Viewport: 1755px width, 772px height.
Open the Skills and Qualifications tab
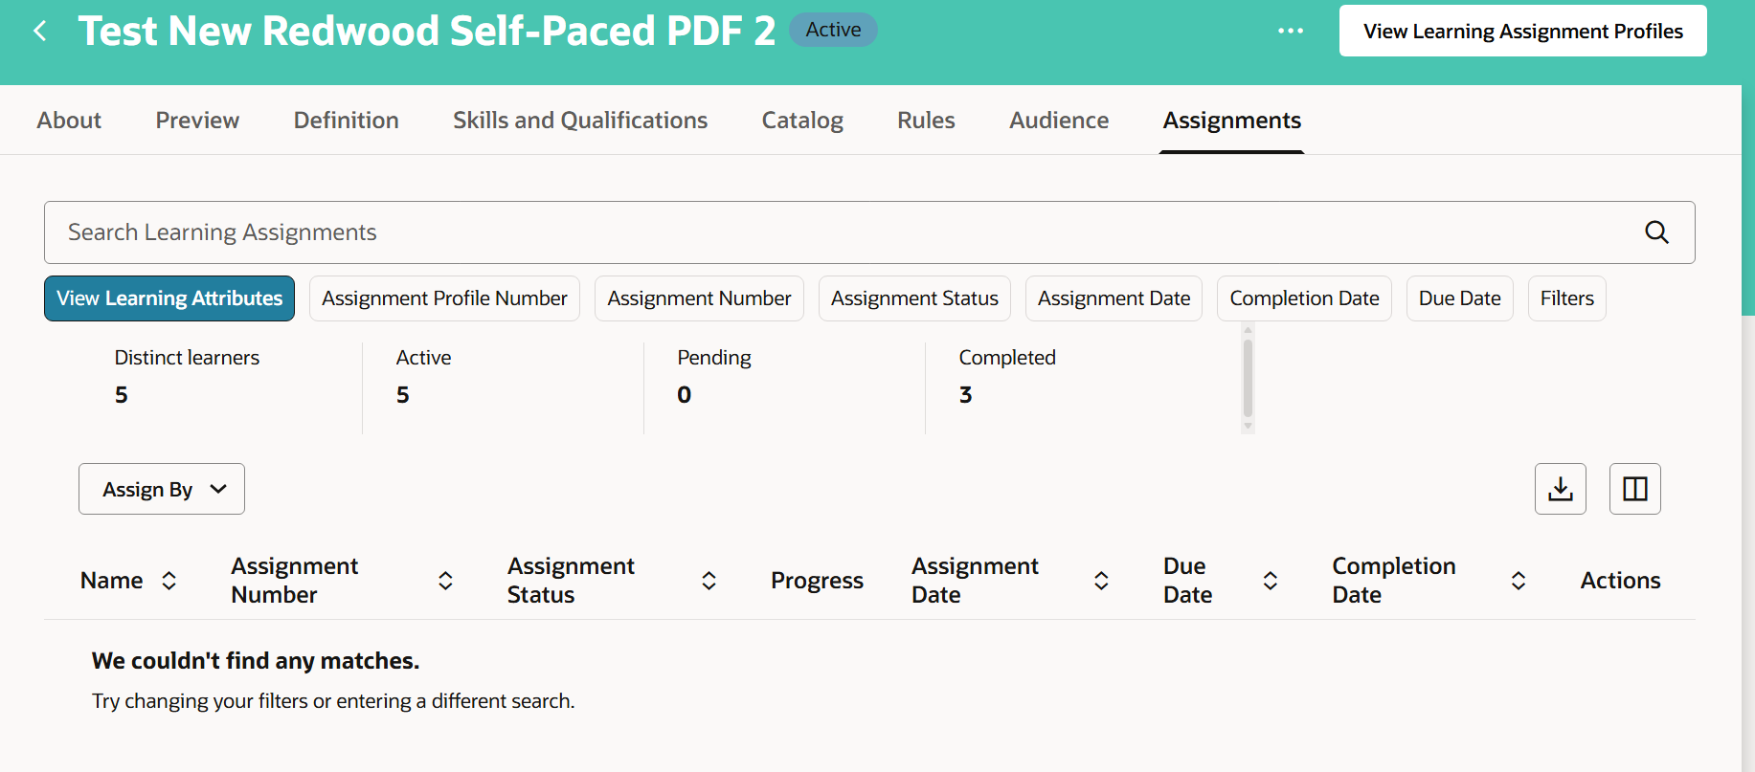click(x=580, y=121)
